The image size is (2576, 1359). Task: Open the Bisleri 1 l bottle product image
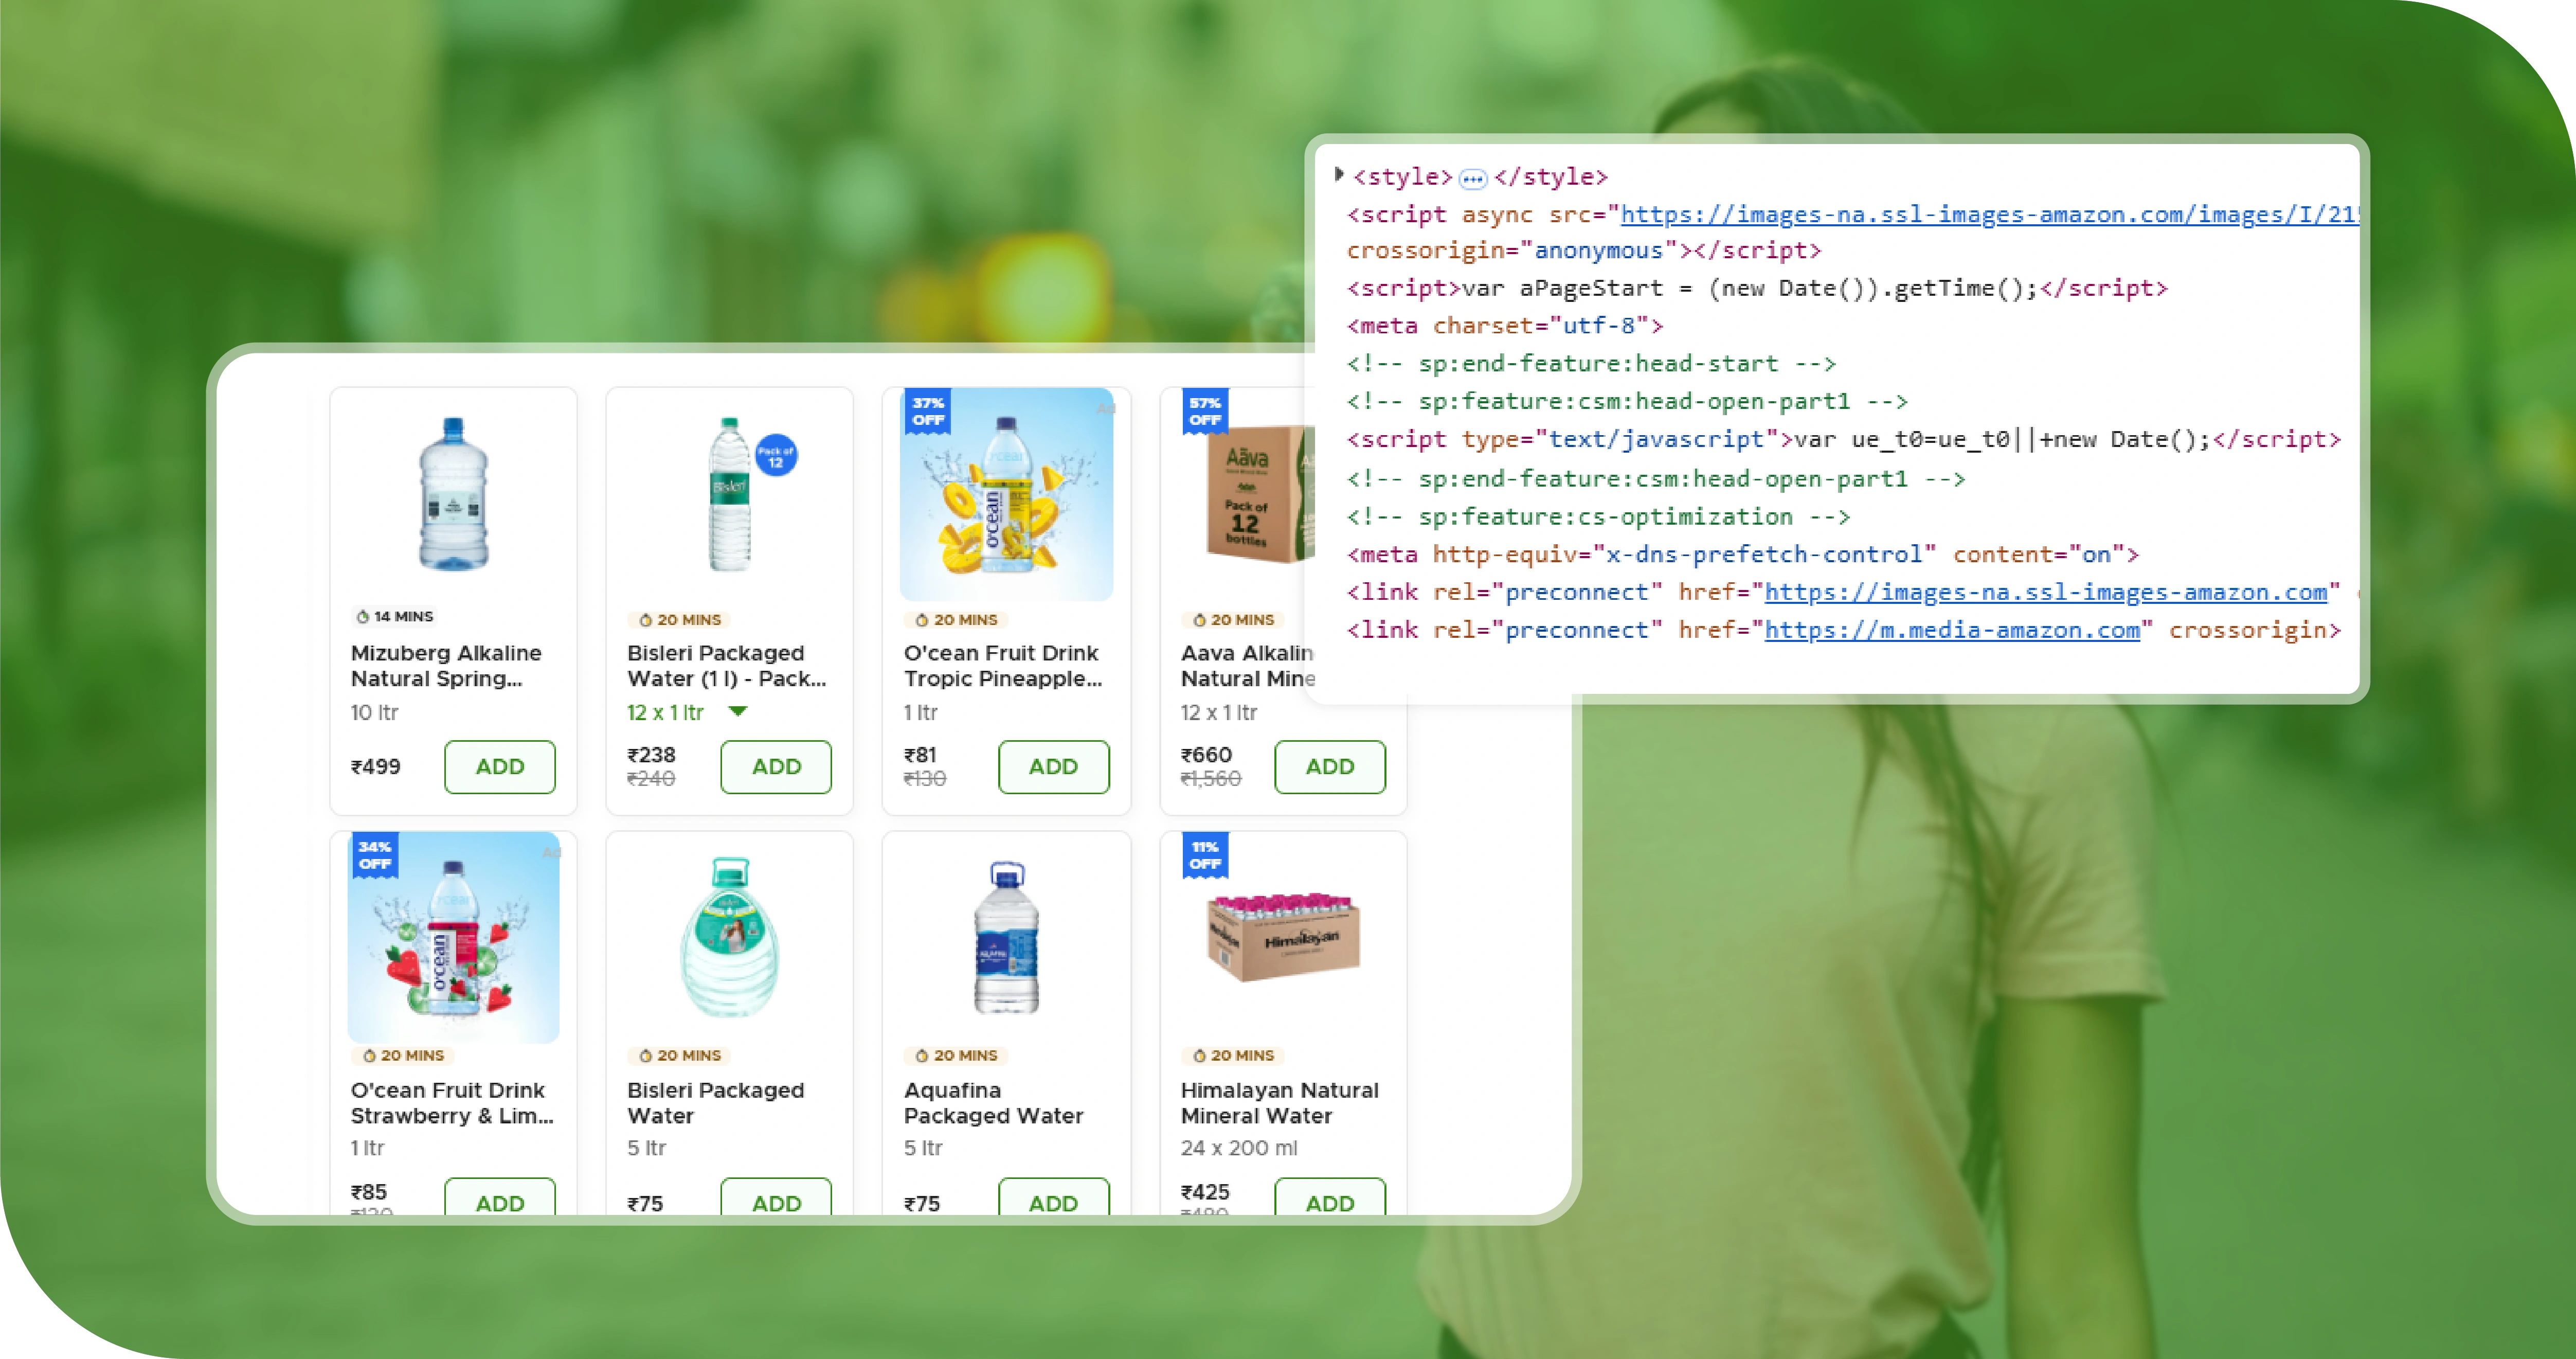(x=730, y=494)
